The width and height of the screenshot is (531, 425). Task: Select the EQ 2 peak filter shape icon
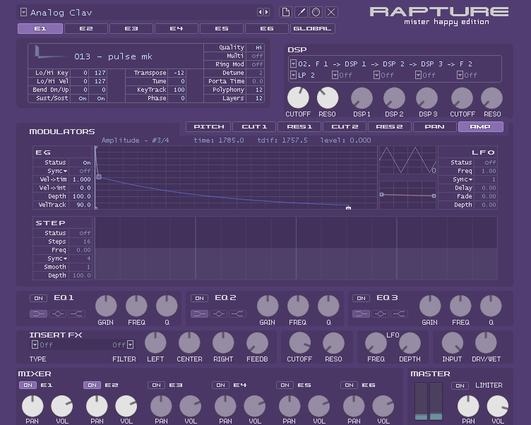click(x=218, y=313)
